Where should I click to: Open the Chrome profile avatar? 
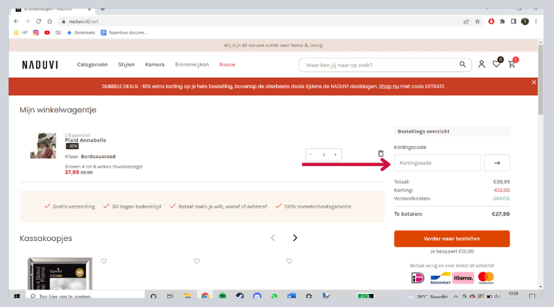pos(525,22)
